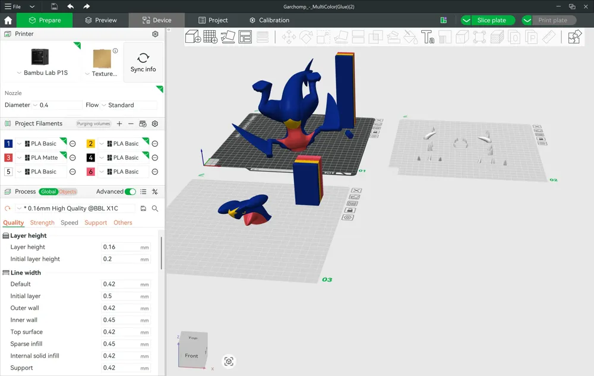Expand the Slice plate dropdown arrow
594x376 pixels.
(466, 20)
